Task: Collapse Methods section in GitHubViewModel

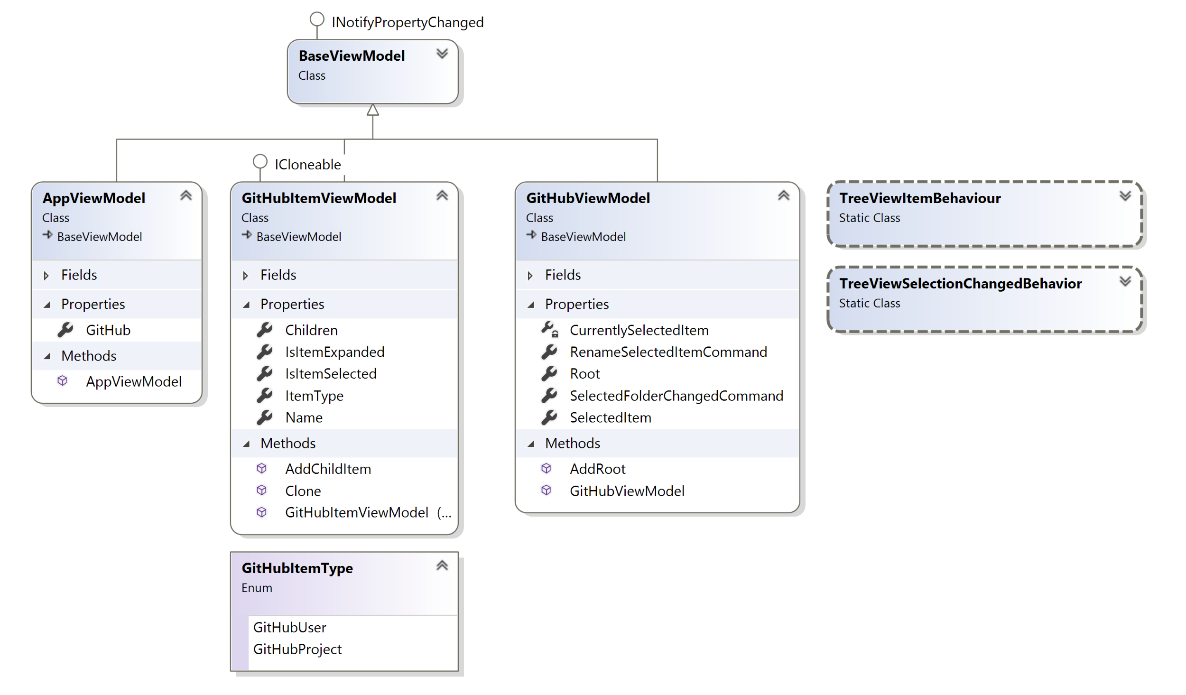Action: [x=530, y=444]
